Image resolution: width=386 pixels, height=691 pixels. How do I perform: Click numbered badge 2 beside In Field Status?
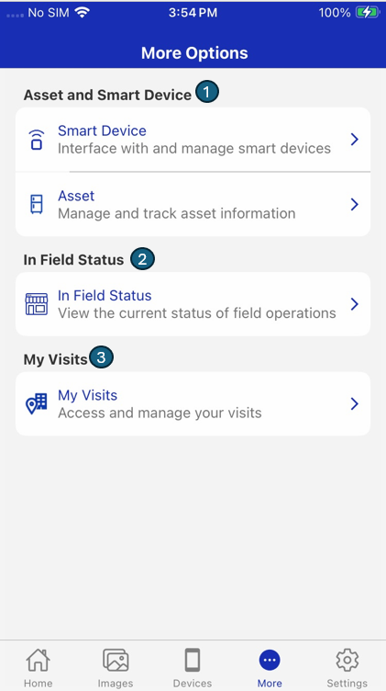pos(142,259)
